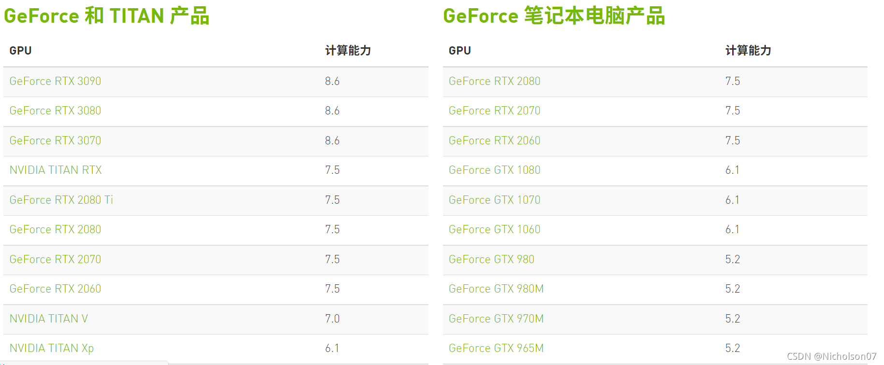Select the 6.1 value for GTX 1070
Image resolution: width=884 pixels, height=365 pixels.
[x=733, y=200]
